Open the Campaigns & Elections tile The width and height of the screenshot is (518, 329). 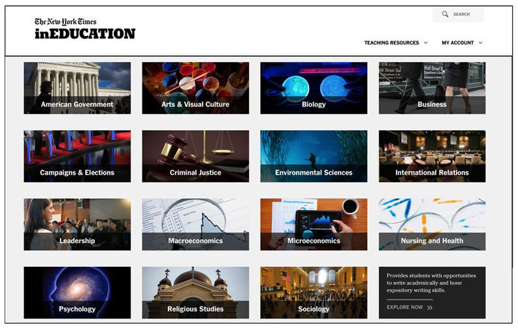pos(77,156)
